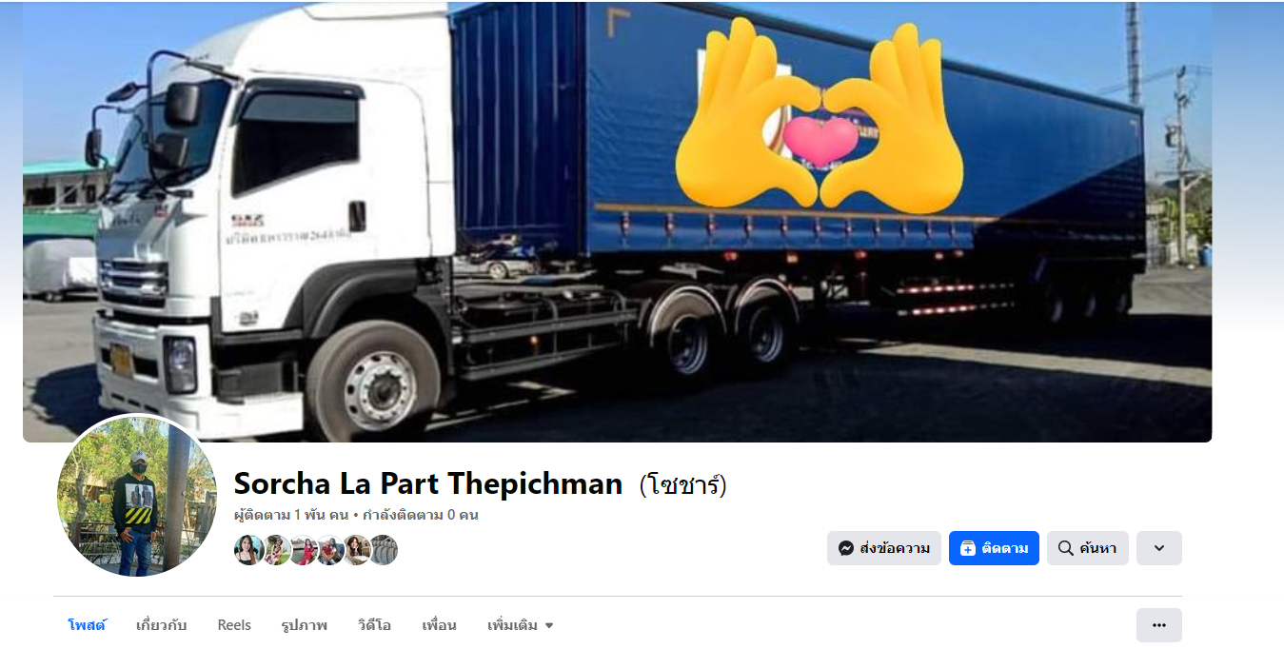Go to the รูปภาพ tab
This screenshot has height=649, width=1284.
tap(304, 625)
